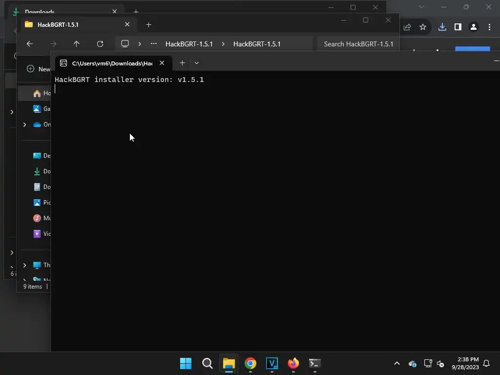500x375 pixels.
Task: Open Videos in Explorer sidebar
Action: pyautogui.click(x=42, y=234)
